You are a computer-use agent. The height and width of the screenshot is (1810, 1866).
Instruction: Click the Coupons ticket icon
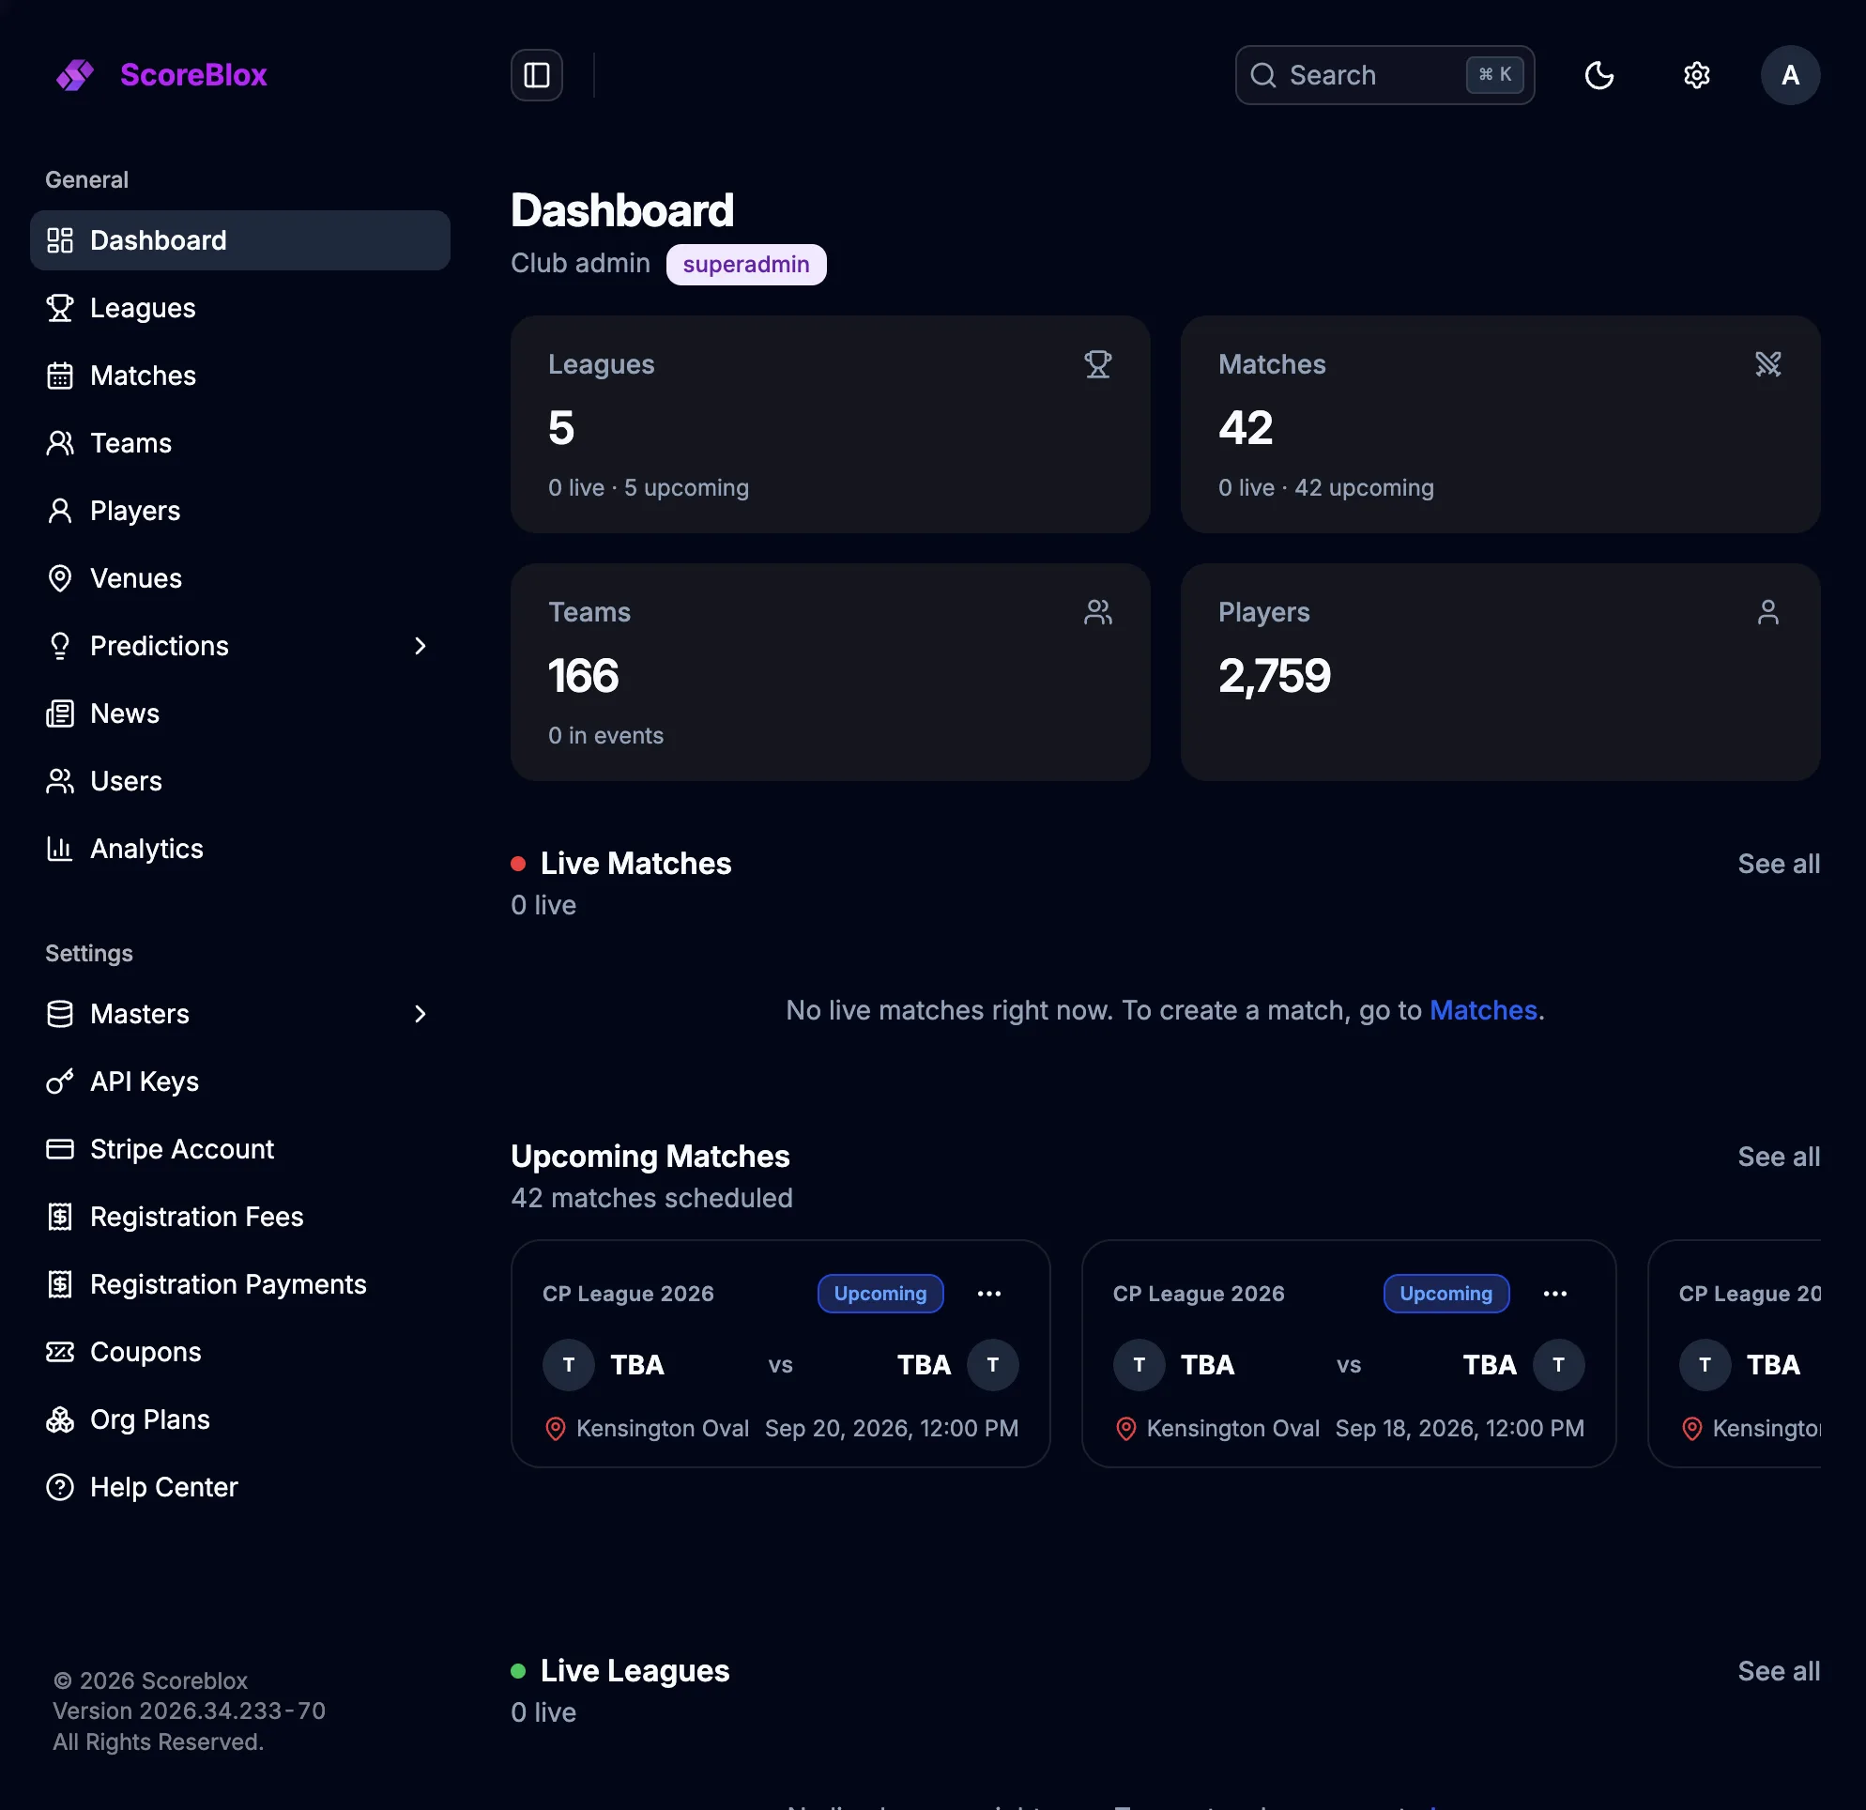coord(60,1352)
